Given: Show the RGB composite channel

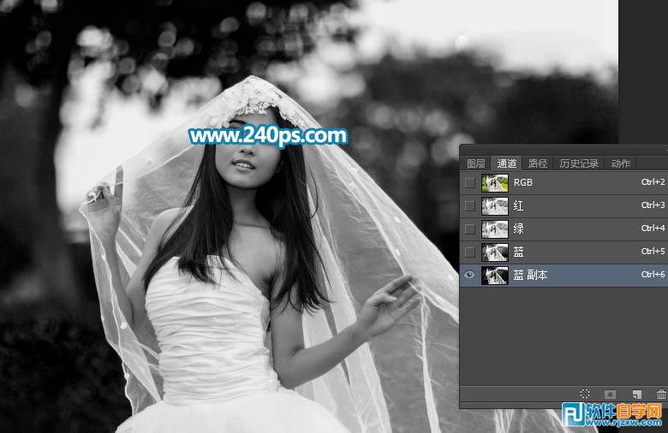Looking at the screenshot, I should (x=468, y=182).
